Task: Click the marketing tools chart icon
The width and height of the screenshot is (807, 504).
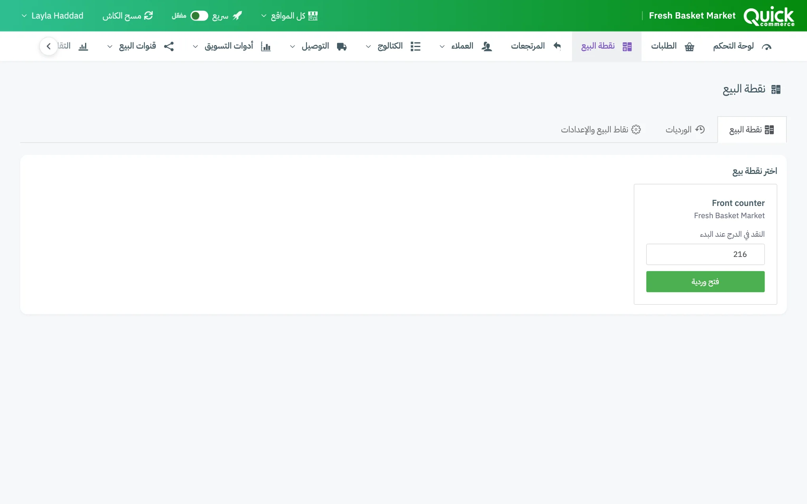Action: pyautogui.click(x=266, y=47)
